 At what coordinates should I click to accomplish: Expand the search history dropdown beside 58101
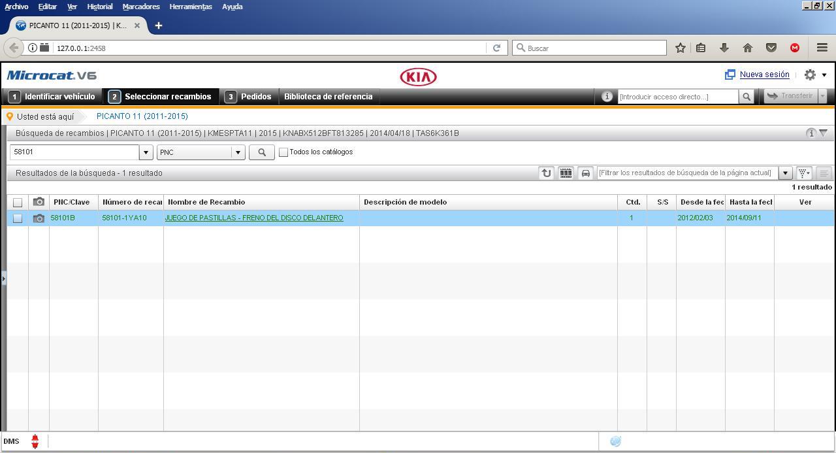click(146, 152)
